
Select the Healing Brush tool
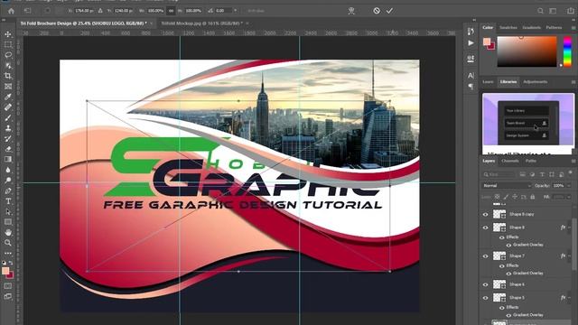[8, 107]
